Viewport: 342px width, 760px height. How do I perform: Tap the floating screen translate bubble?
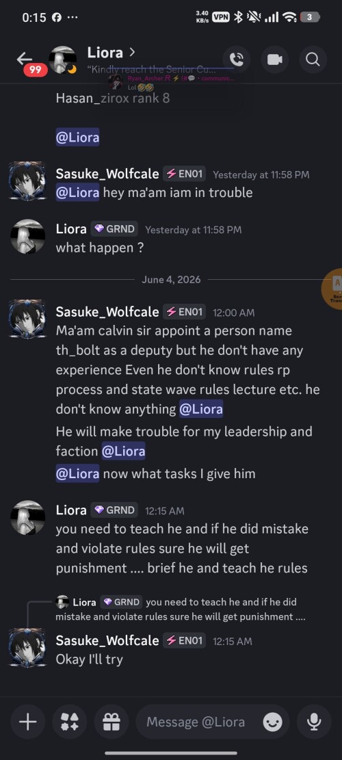(x=332, y=289)
